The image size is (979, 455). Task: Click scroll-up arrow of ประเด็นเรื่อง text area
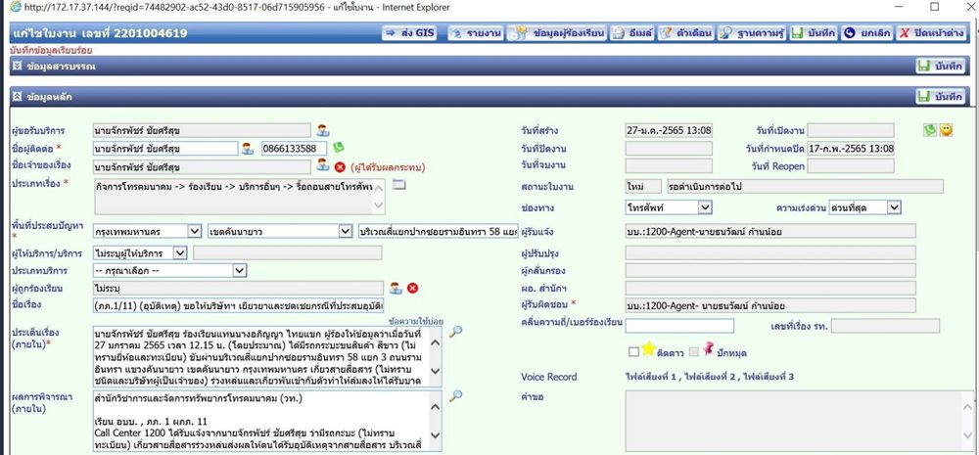click(436, 341)
